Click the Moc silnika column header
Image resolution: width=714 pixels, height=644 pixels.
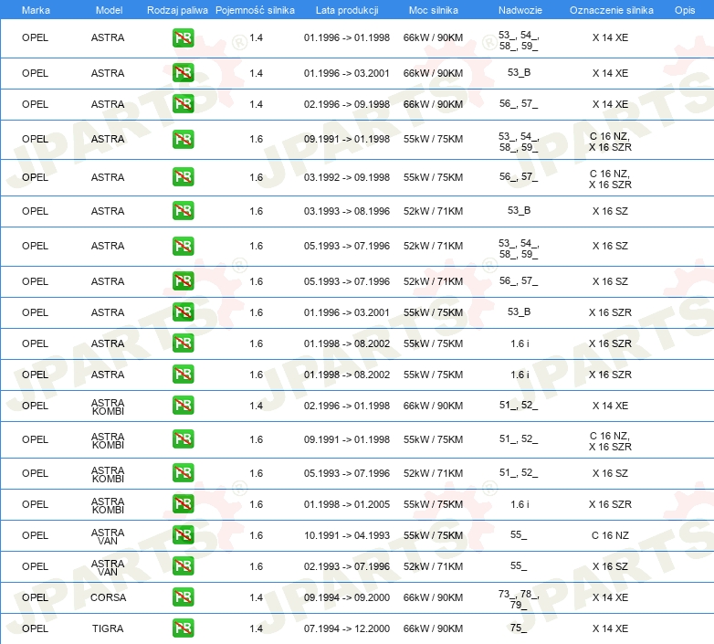[434, 10]
